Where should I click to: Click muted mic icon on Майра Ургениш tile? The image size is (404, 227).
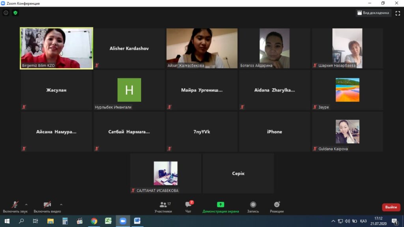pos(170,107)
